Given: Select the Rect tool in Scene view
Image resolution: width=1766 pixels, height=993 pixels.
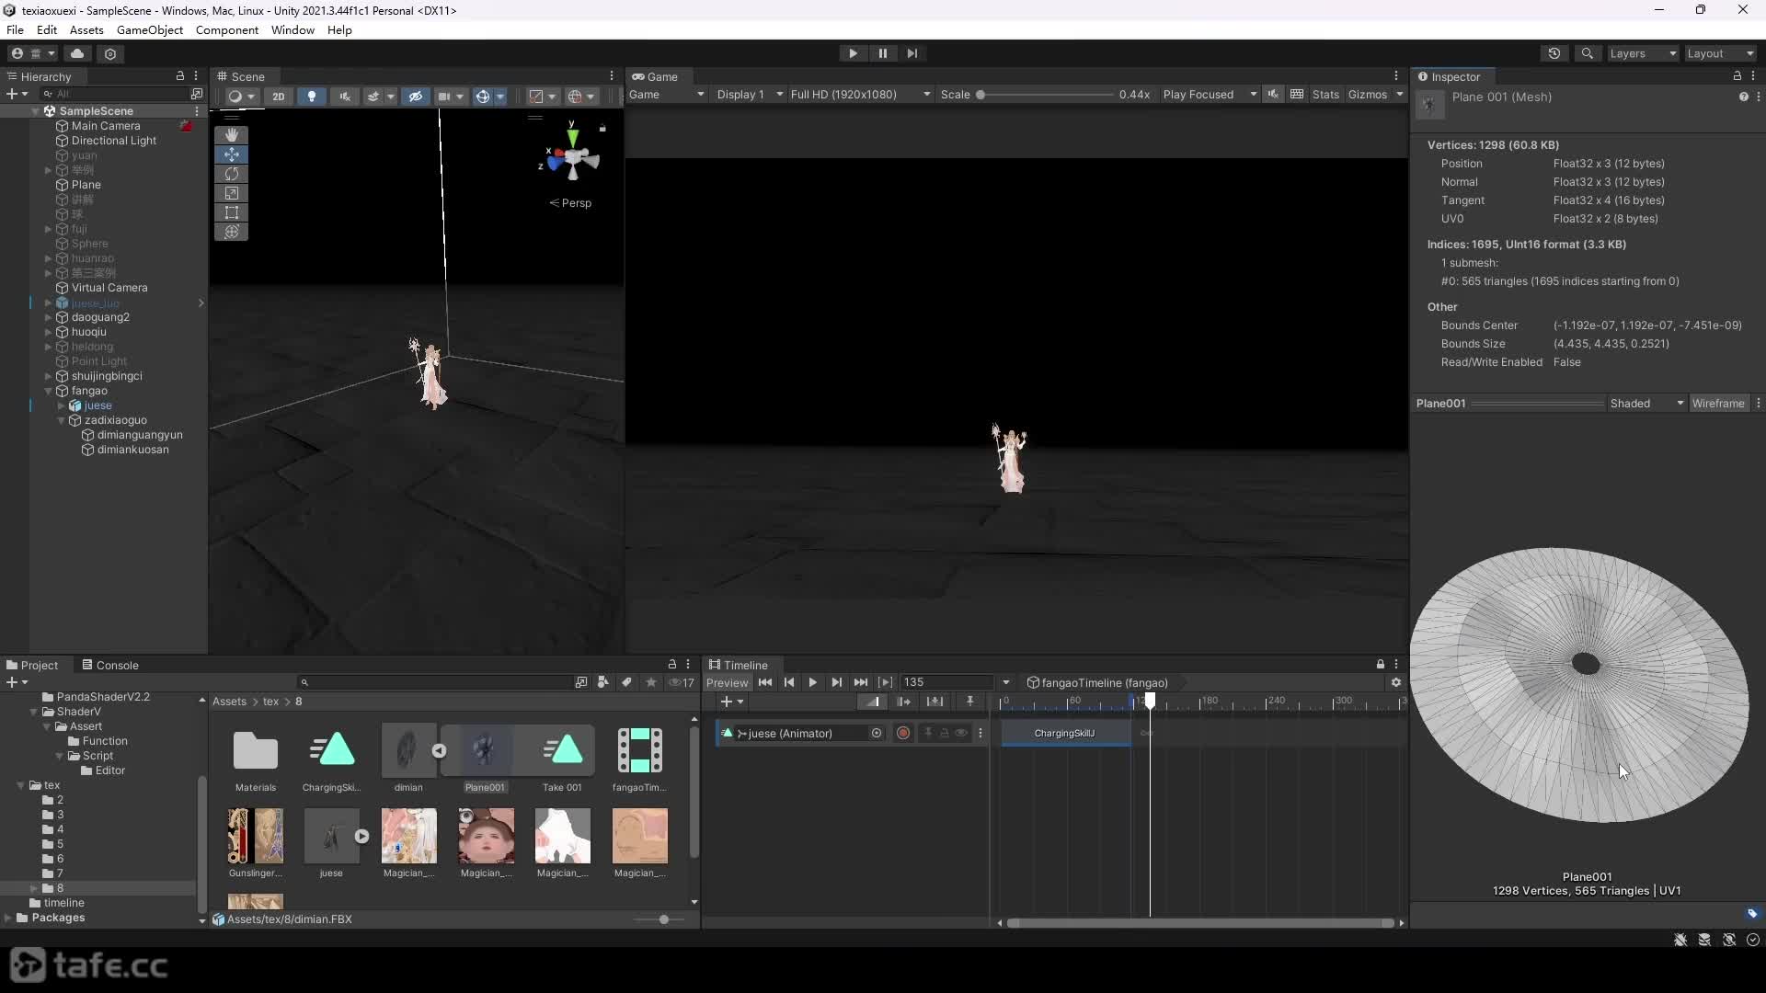Looking at the screenshot, I should pyautogui.click(x=231, y=212).
